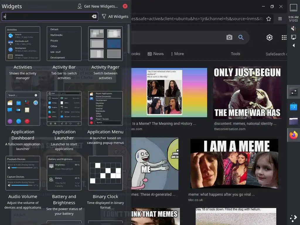The image size is (300, 225).
Task: Clear the widget search field text
Action: [94, 16]
